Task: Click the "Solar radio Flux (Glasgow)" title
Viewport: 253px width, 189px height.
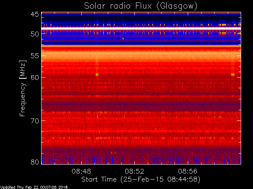Action: tap(141, 6)
